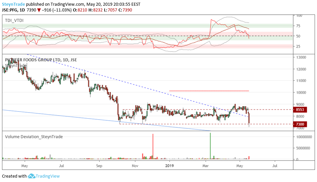Click the -916 (-11.03%) change text
Image resolution: width=317 pixels, height=182 pixels.
pyautogui.click(x=57, y=10)
